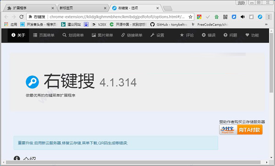Open the V2EX bookmark
This screenshot has width=275, height=166.
click(x=99, y=25)
